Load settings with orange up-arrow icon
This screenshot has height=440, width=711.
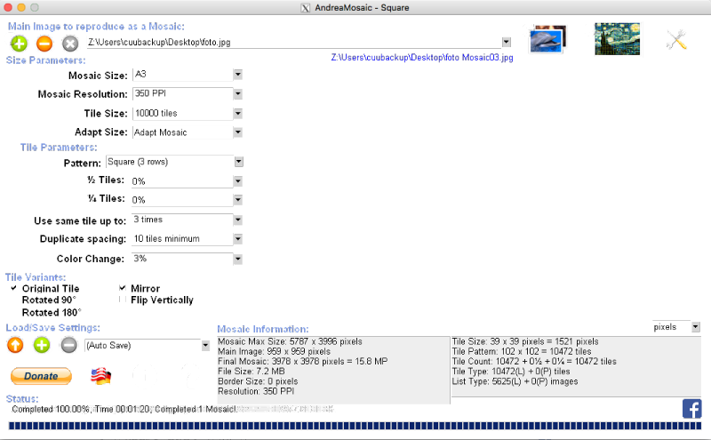(x=15, y=345)
